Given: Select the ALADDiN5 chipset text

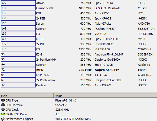Looking at the screenshot, I should pos(144,75).
